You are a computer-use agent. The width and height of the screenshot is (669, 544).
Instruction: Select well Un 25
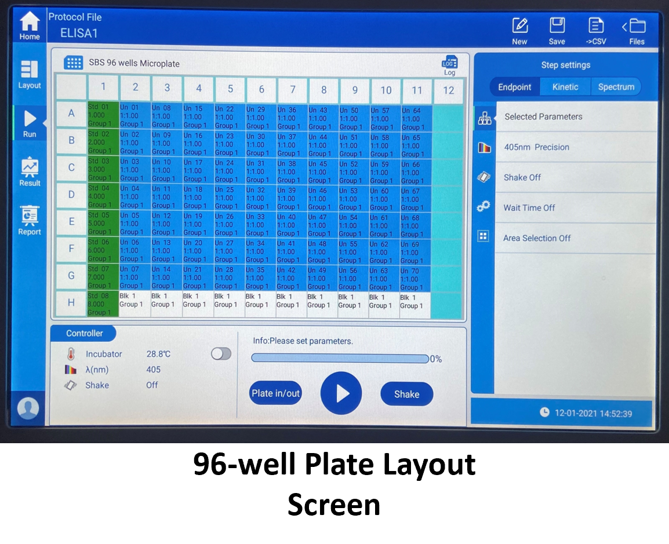[230, 198]
